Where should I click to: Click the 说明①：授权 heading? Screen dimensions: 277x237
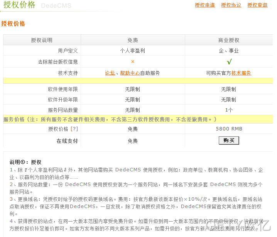coord(25,162)
